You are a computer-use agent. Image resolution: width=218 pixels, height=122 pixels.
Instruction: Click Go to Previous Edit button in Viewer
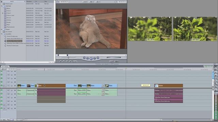pos(84,58)
